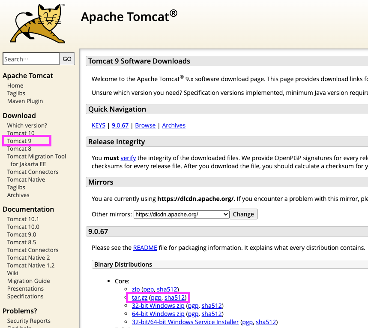The width and height of the screenshot is (368, 328).
Task: Click the GO search button
Action: pyautogui.click(x=67, y=59)
